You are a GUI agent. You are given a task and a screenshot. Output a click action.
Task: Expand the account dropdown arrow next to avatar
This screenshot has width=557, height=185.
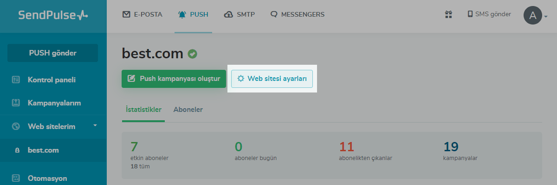pyautogui.click(x=546, y=17)
